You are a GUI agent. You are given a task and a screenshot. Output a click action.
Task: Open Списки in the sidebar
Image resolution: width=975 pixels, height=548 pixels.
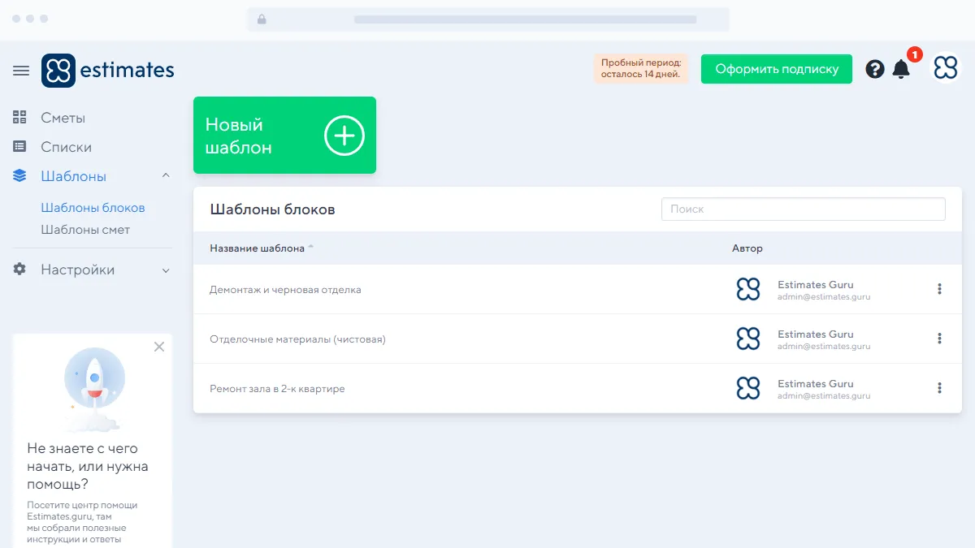(66, 147)
